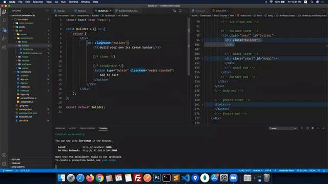Open Firefox from the dock
Screen dimensions: 328x184
tap(90, 178)
